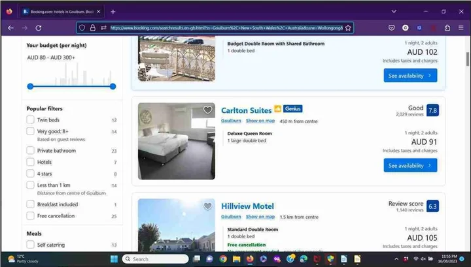The height and width of the screenshot is (267, 471).
Task: Check the Private bathroom filter
Action: pos(30,150)
